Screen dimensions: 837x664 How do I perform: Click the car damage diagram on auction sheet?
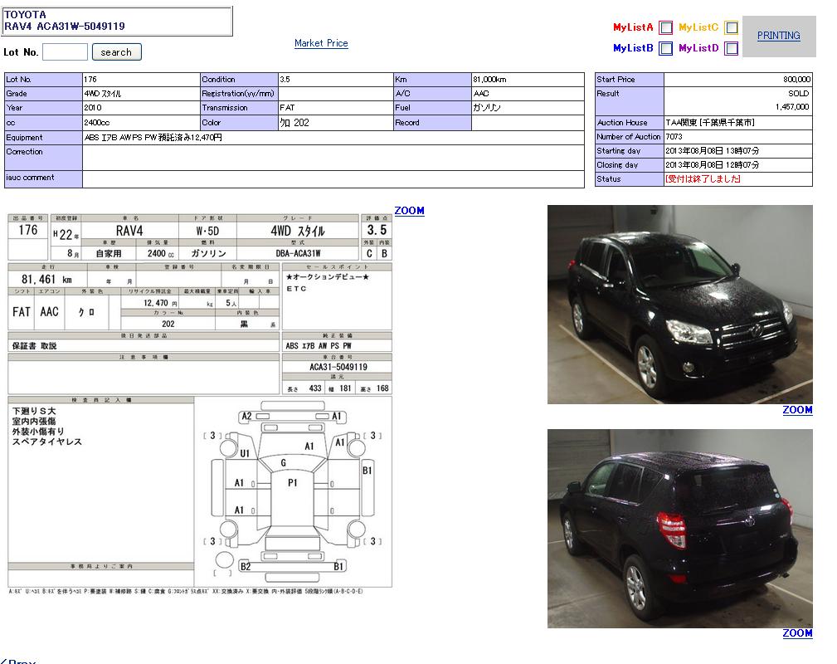pyautogui.click(x=293, y=490)
